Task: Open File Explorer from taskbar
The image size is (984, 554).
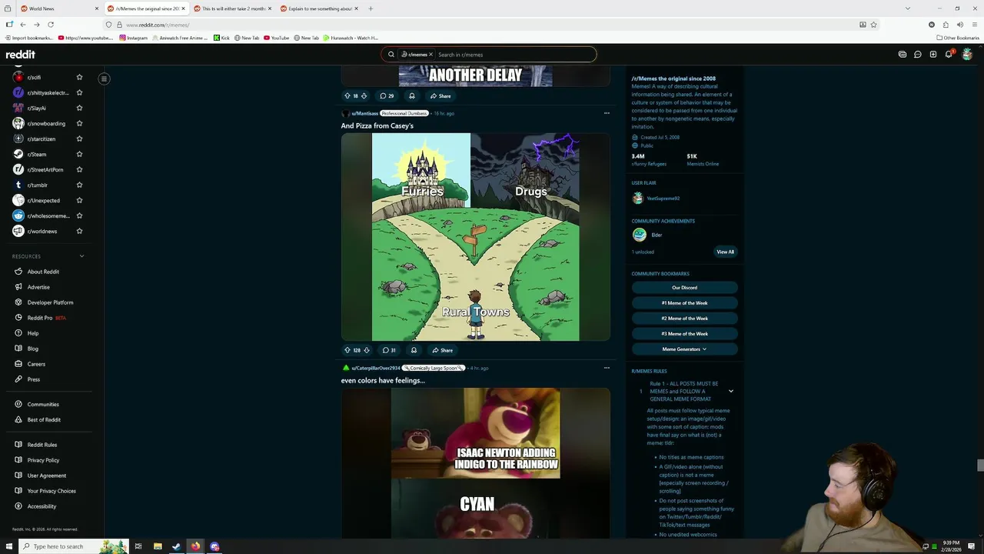Action: (x=158, y=546)
